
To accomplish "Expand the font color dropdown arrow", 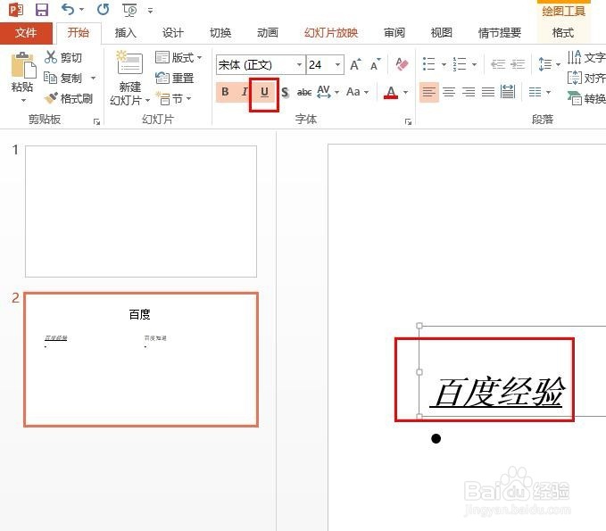I will [x=405, y=92].
